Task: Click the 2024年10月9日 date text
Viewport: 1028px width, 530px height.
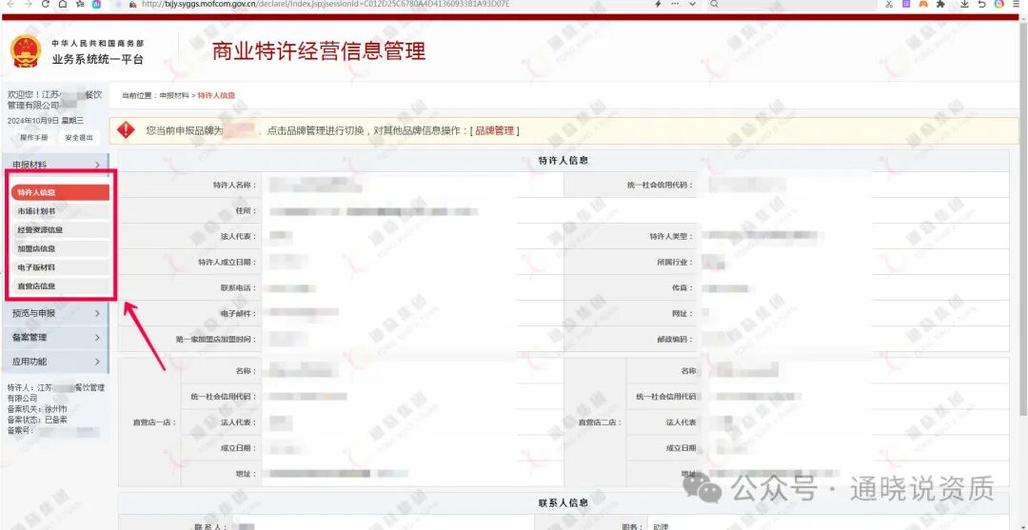Action: (32, 121)
